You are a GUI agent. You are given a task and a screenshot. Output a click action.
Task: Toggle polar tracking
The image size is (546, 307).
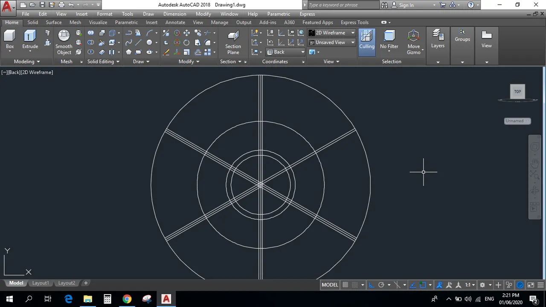coord(381,285)
